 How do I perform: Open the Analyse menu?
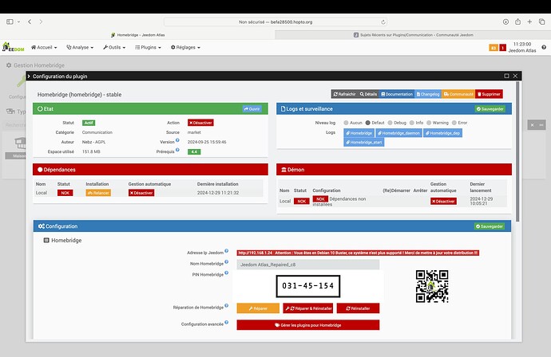pos(80,47)
